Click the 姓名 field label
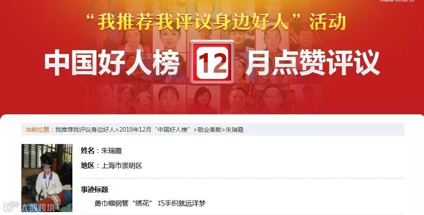Screen dimensions: 424x215 (88, 150)
